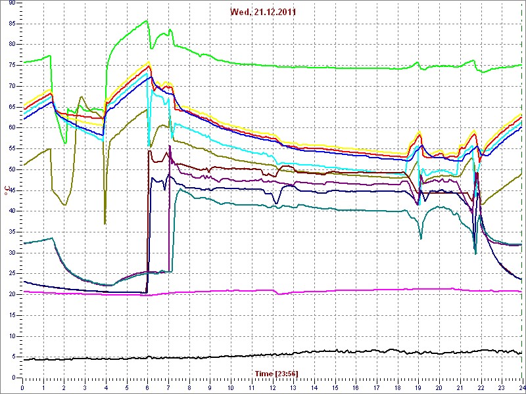Image resolution: width=526 pixels, height=394 pixels.
Task: Click the 'Time [23:56]' axis label
Action: pyautogui.click(x=276, y=373)
